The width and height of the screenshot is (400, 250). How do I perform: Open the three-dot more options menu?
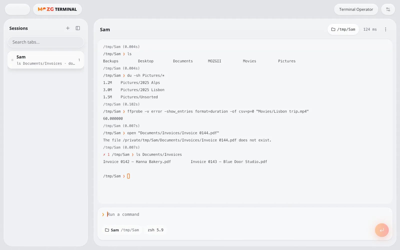[385, 29]
